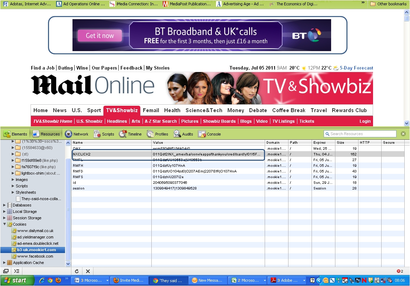Click the 5-Day Forecast link
This screenshot has height=286, width=410.
pos(356,68)
